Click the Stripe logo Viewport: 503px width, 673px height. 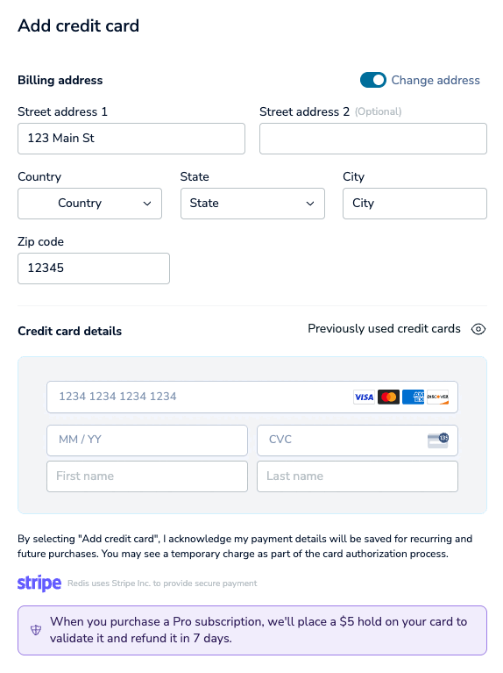click(39, 583)
